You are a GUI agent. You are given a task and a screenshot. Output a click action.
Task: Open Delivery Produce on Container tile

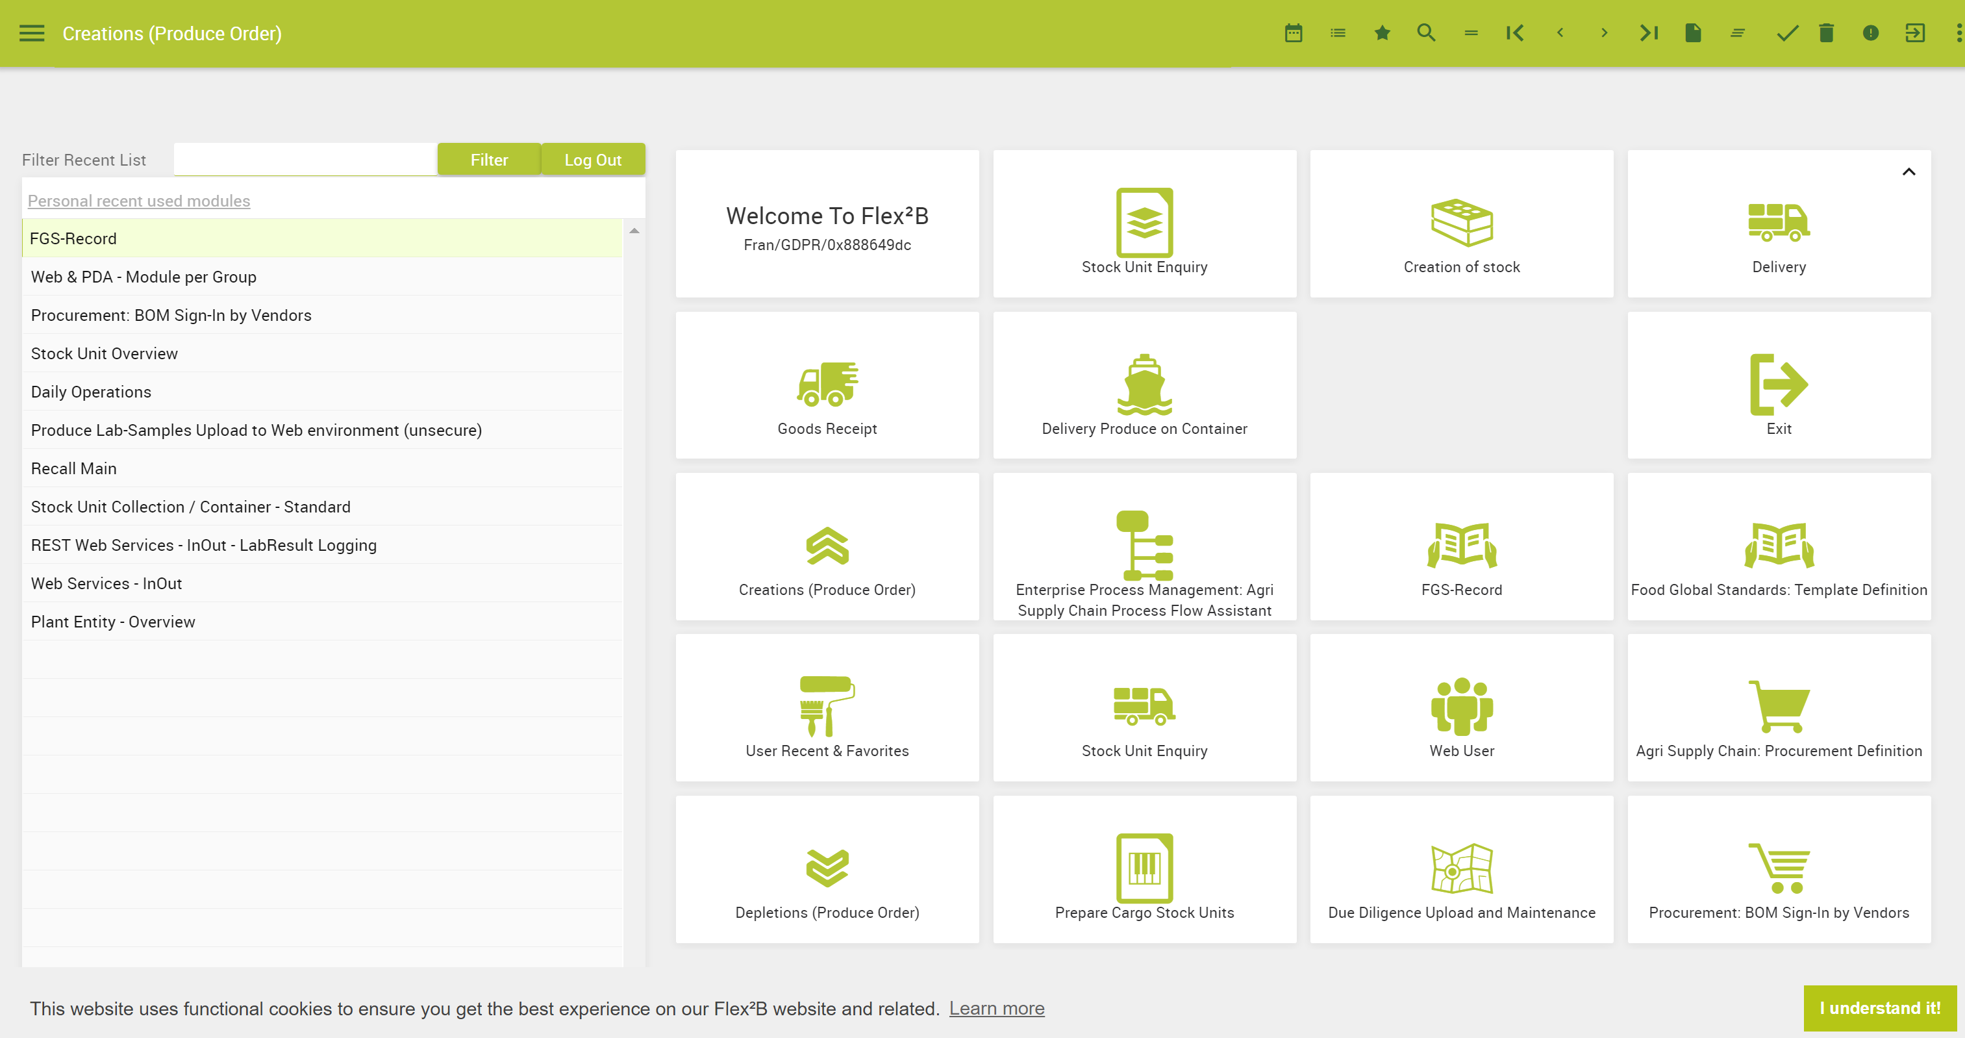(x=1144, y=385)
